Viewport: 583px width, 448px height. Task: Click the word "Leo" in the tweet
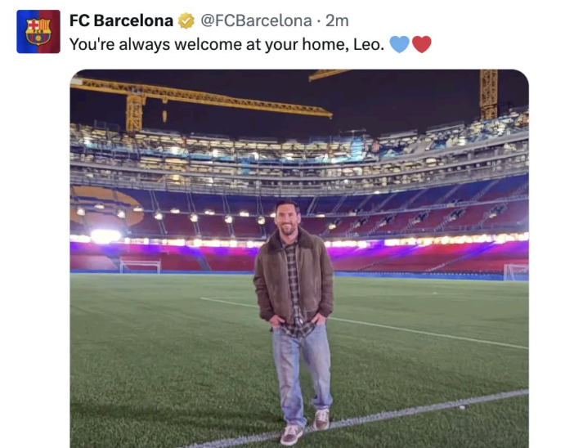366,45
